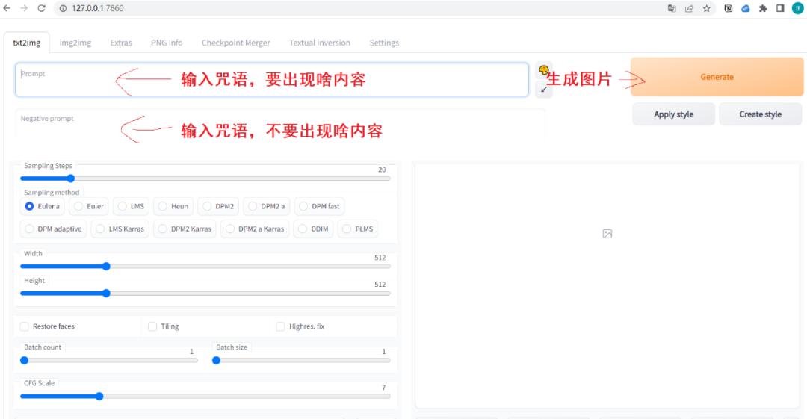Click the share page icon in the address bar

tap(689, 8)
